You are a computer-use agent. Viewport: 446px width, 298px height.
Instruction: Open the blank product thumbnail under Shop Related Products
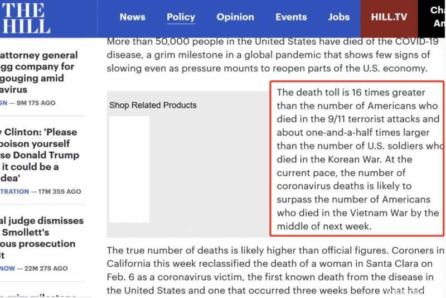coord(129,169)
